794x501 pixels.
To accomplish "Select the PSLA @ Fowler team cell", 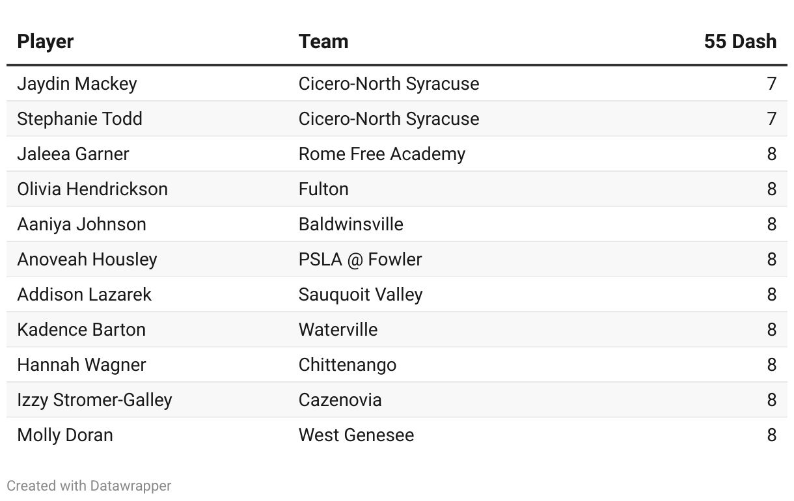I will pyautogui.click(x=360, y=260).
